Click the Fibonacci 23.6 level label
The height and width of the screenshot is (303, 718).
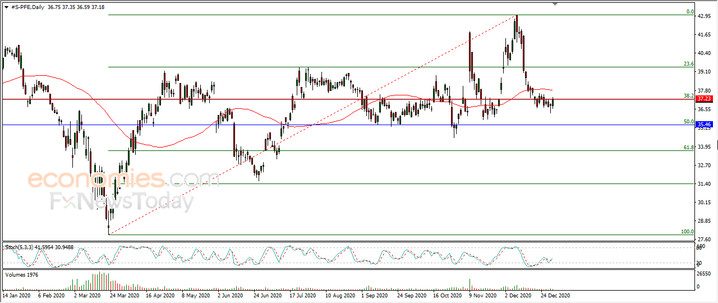pyautogui.click(x=689, y=64)
